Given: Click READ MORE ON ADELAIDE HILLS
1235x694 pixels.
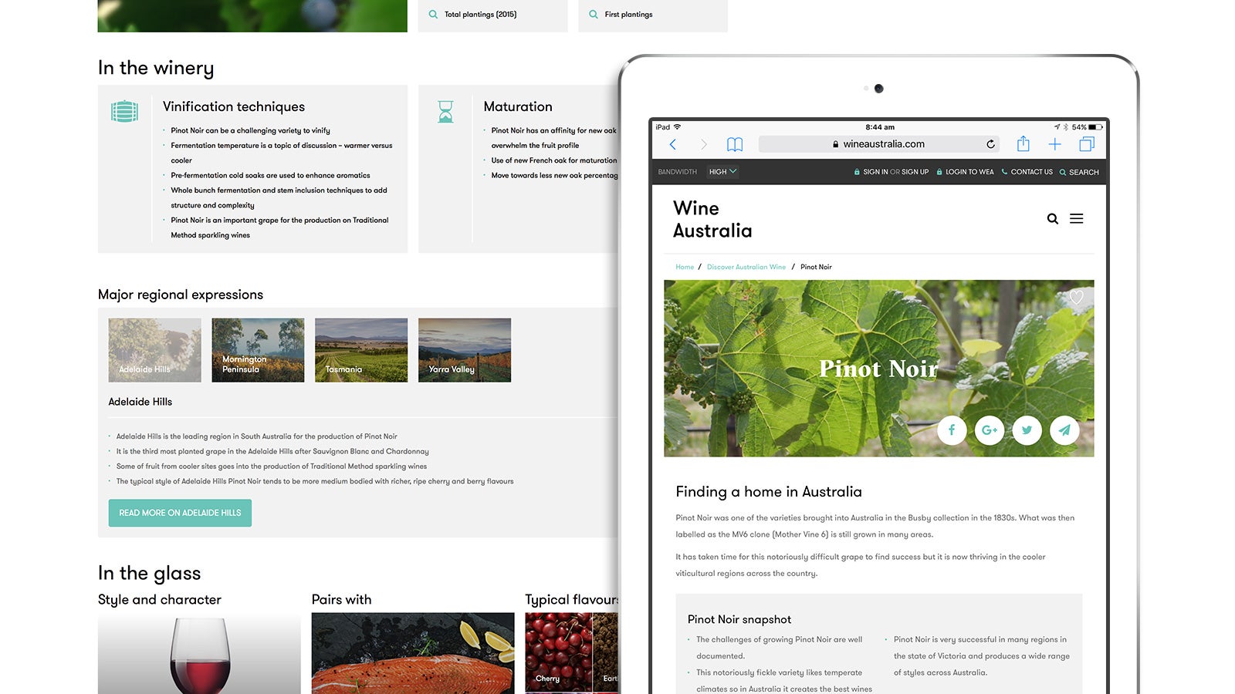Looking at the screenshot, I should click(180, 513).
